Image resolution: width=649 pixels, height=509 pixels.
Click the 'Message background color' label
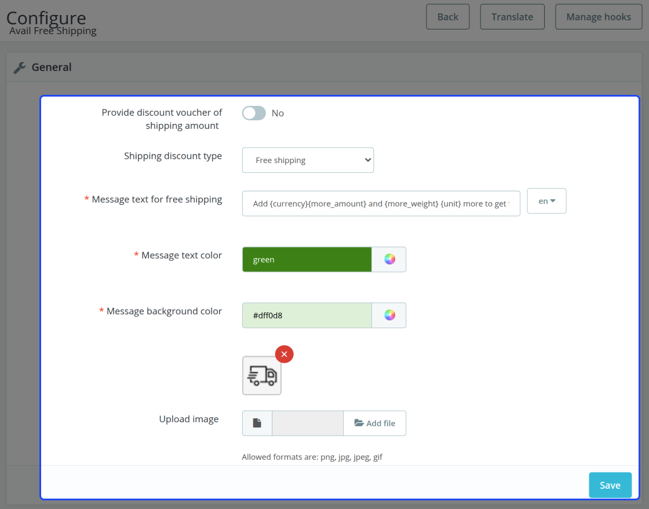pos(165,311)
